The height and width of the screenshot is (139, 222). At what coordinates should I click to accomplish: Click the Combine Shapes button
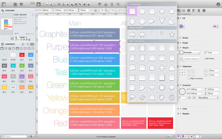(x=190, y=59)
